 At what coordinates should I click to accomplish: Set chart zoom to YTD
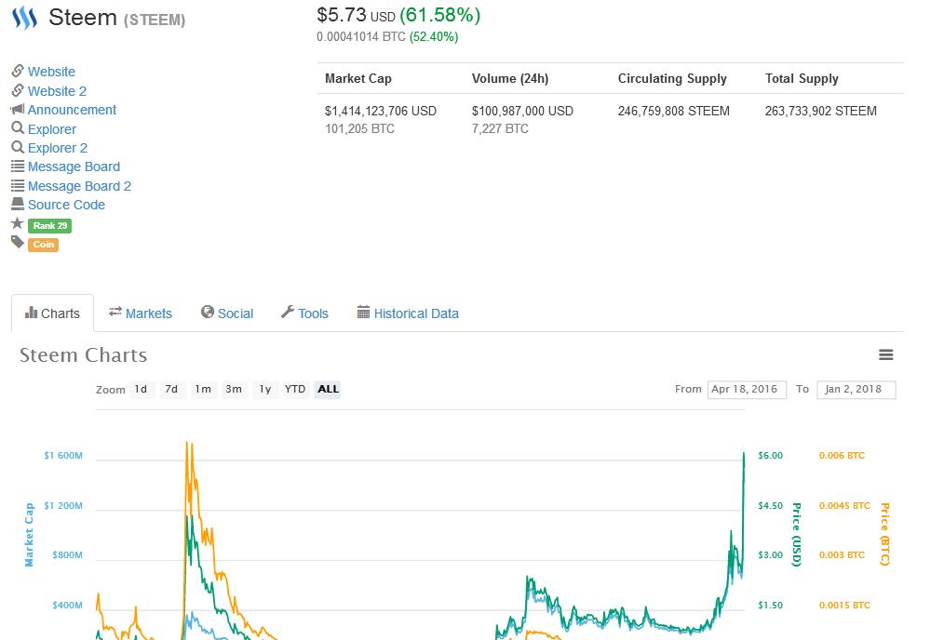point(295,389)
